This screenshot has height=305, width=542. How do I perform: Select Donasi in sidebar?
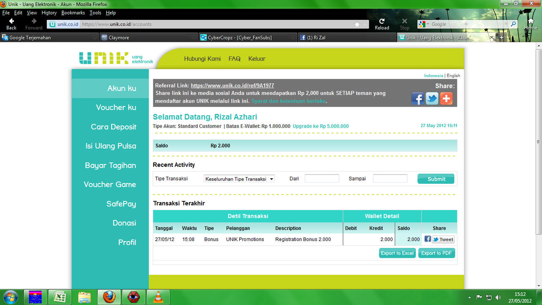[x=124, y=223]
